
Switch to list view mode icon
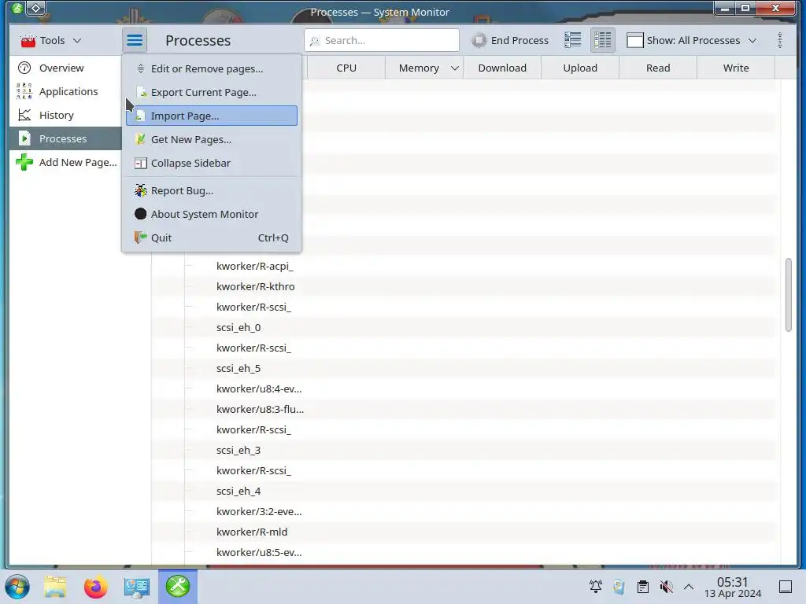tap(572, 40)
